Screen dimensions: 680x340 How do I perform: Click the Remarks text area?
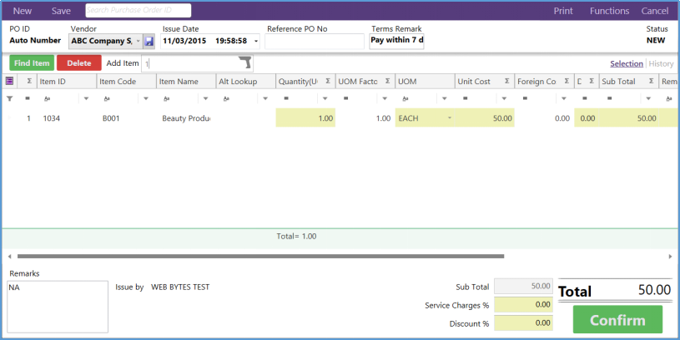(58, 307)
